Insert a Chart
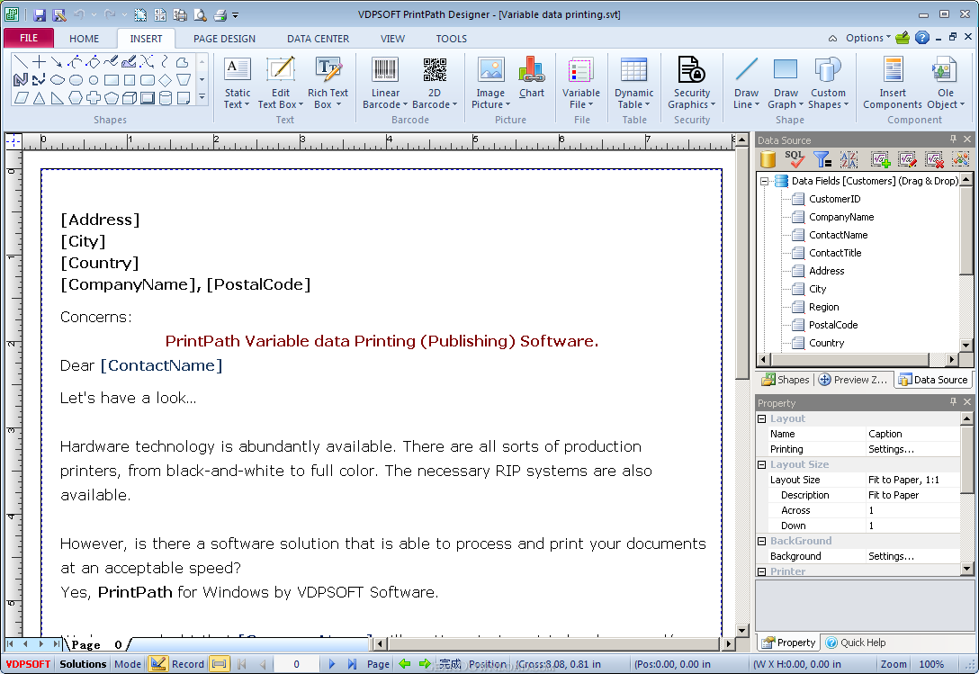The height and width of the screenshot is (674, 979). (x=531, y=78)
